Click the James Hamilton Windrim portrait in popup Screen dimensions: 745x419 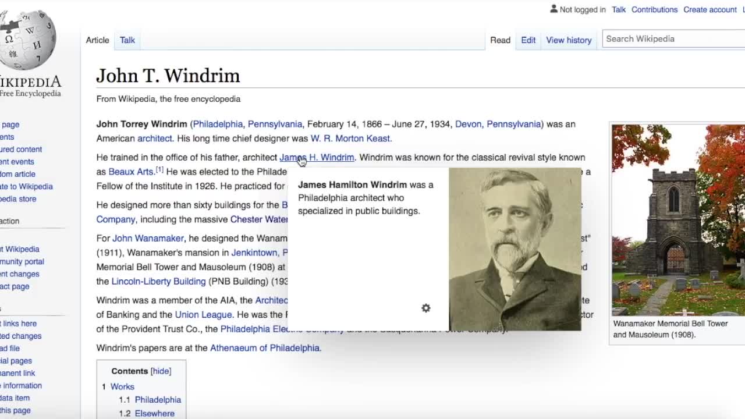515,249
